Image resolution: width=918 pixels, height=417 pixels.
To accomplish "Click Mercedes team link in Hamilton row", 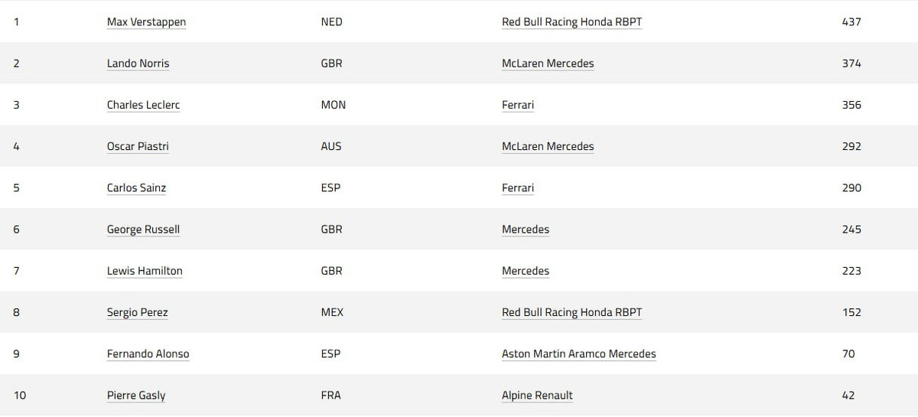I will (x=526, y=270).
